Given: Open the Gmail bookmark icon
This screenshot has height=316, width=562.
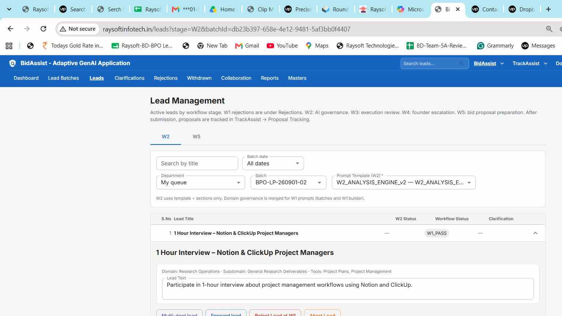Looking at the screenshot, I should tap(239, 46).
